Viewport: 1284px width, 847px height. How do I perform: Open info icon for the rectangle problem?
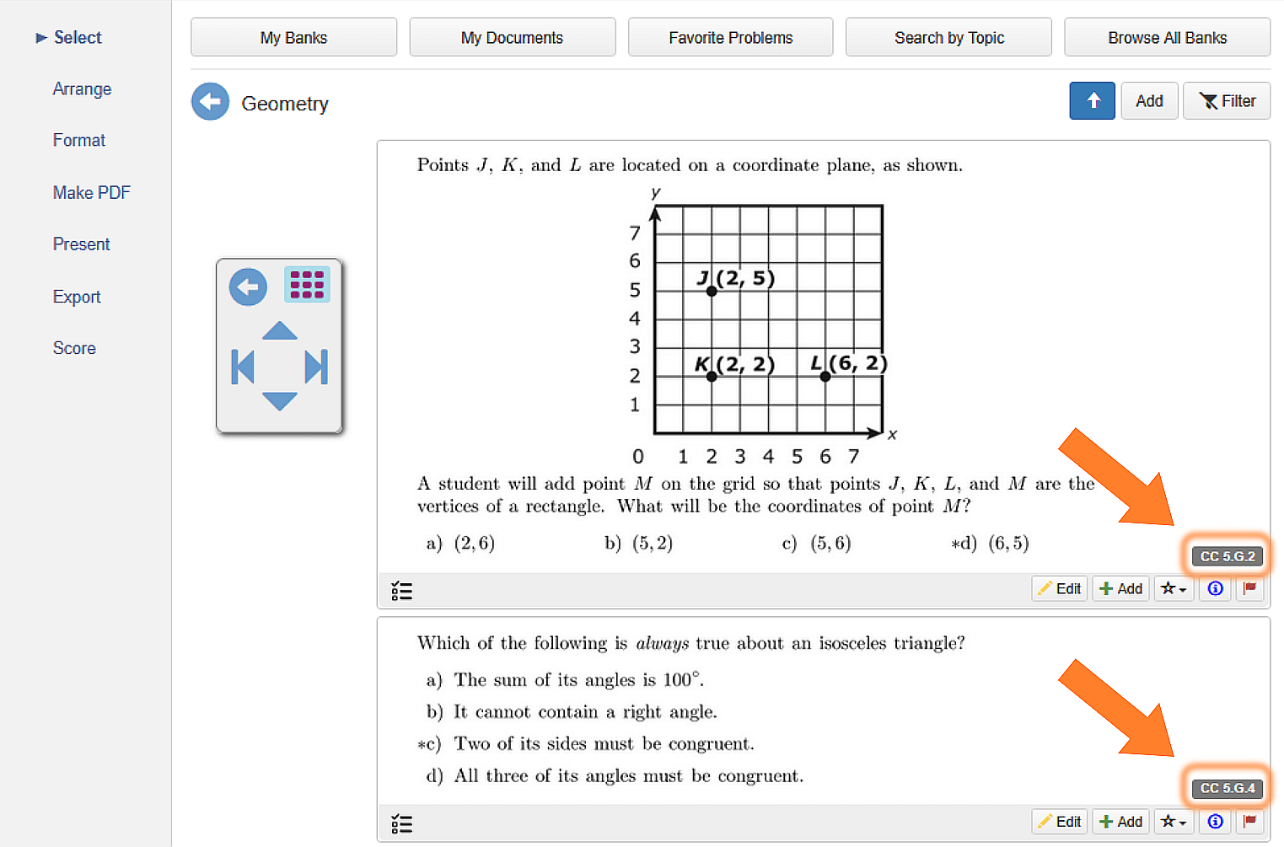(x=1215, y=588)
